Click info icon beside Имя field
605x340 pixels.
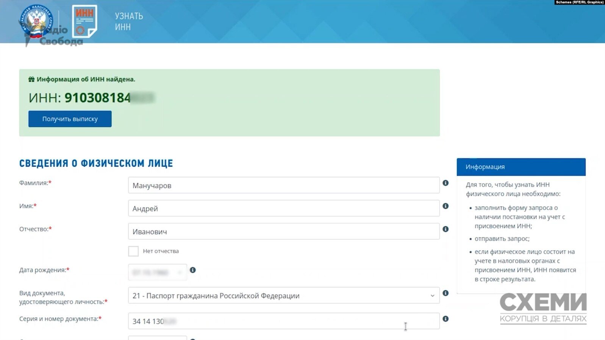point(446,206)
